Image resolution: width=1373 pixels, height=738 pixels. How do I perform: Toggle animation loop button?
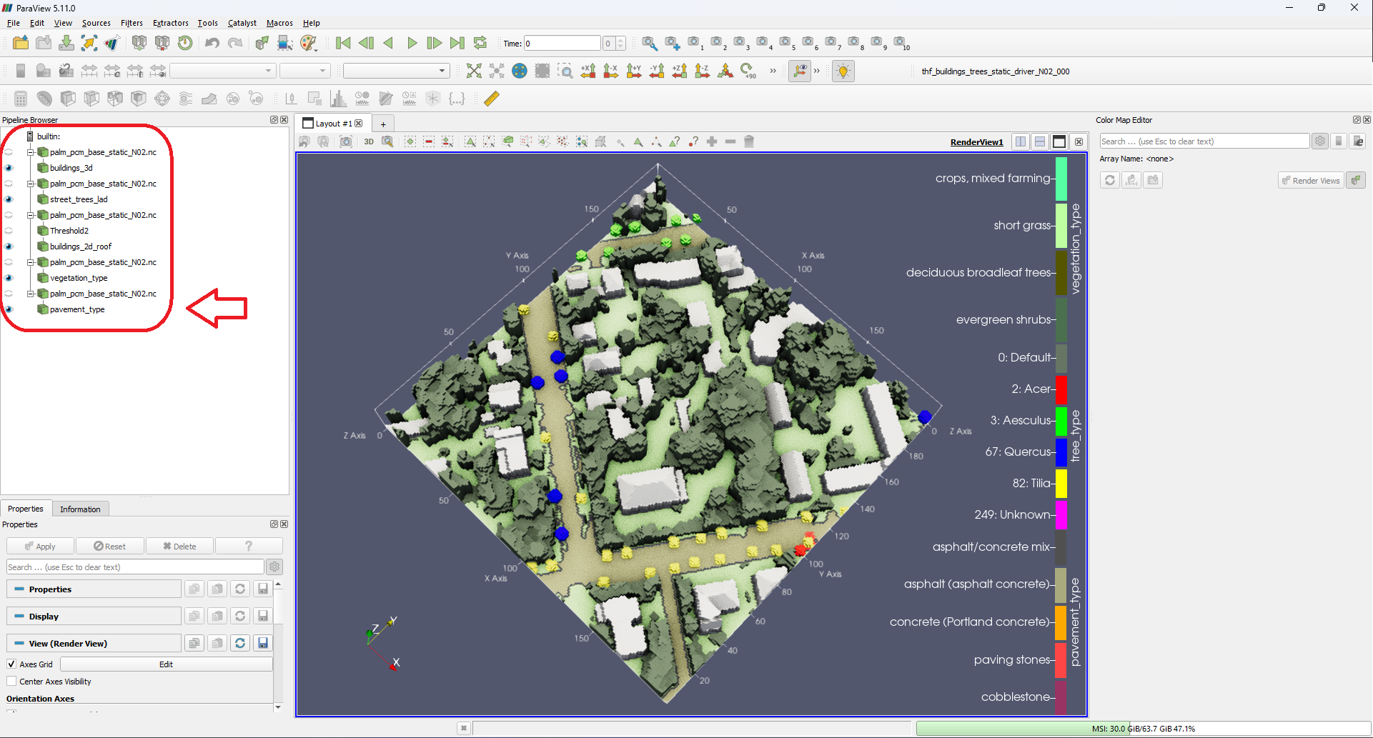tap(480, 43)
